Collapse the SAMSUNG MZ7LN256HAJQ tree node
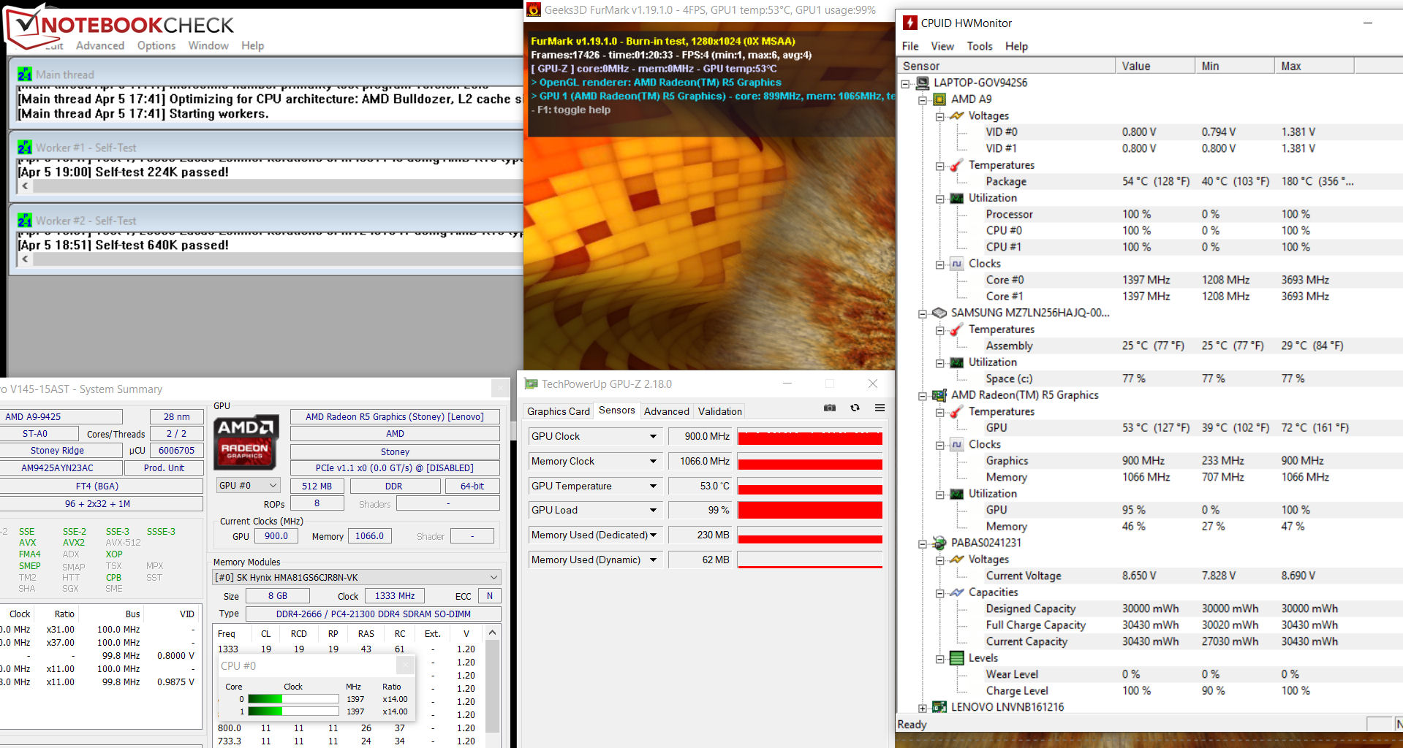Viewport: 1403px width, 748px height. click(923, 313)
